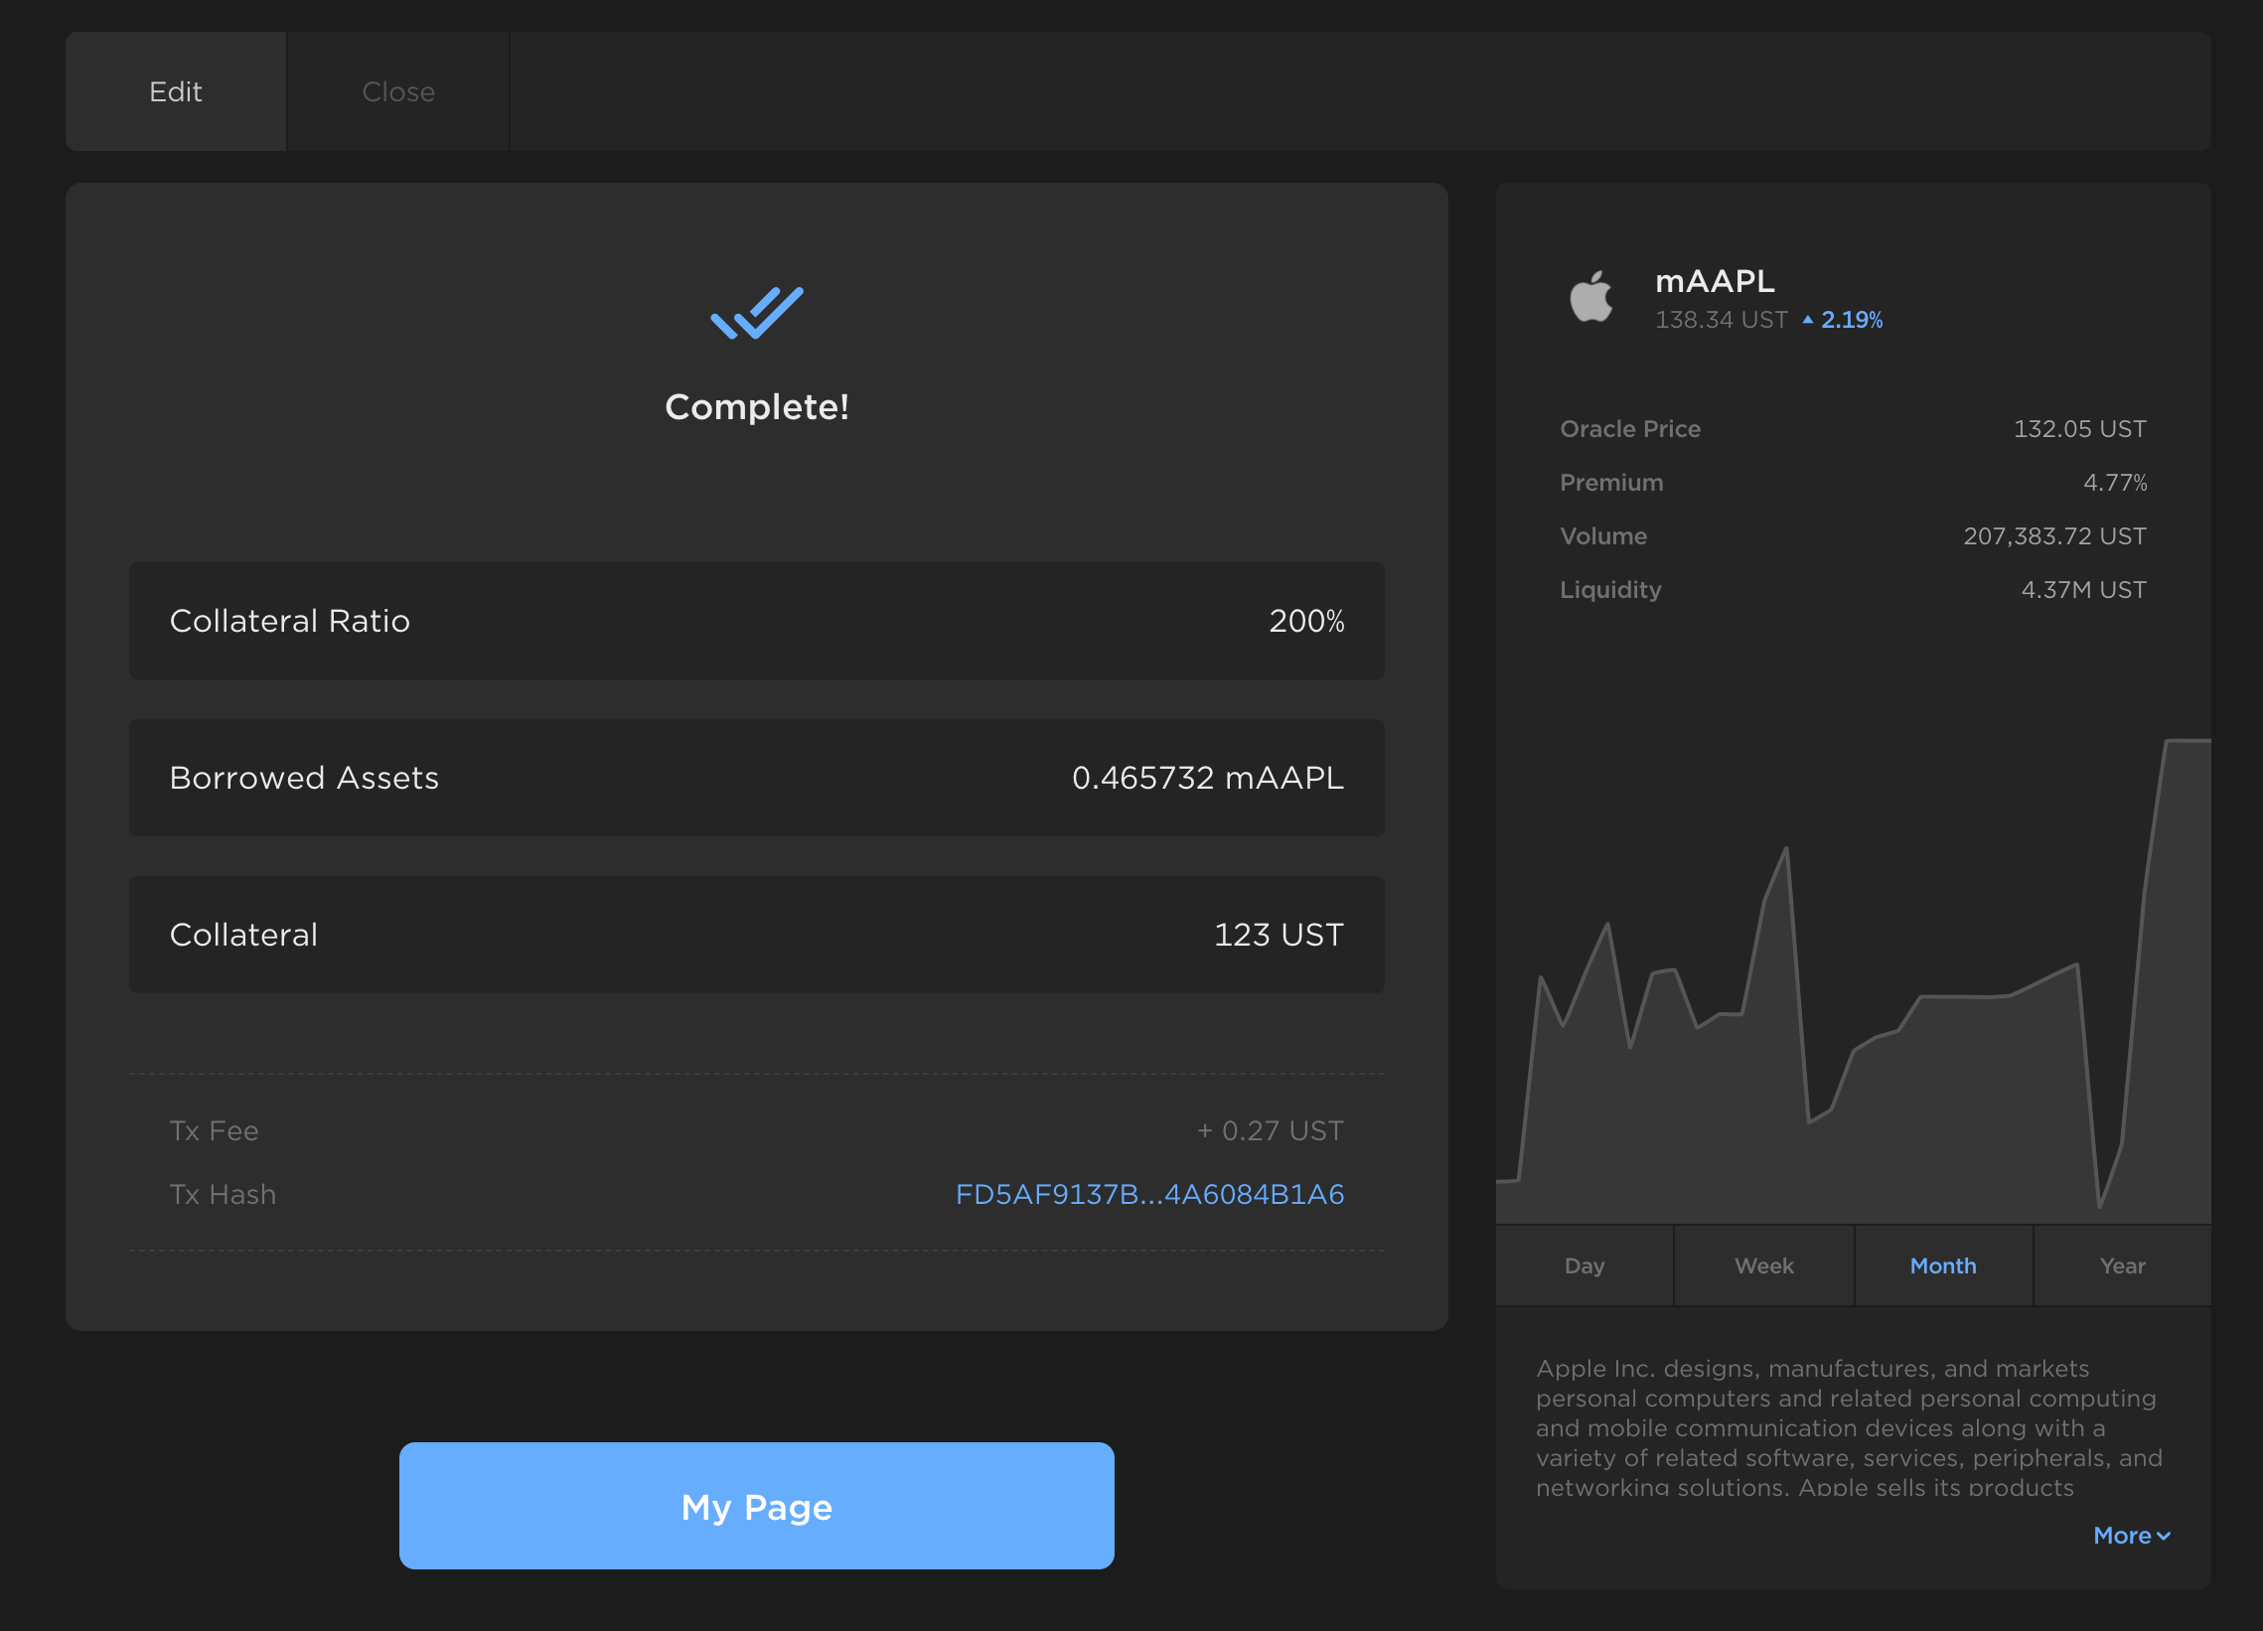Switch to the Close tab

pos(398,91)
